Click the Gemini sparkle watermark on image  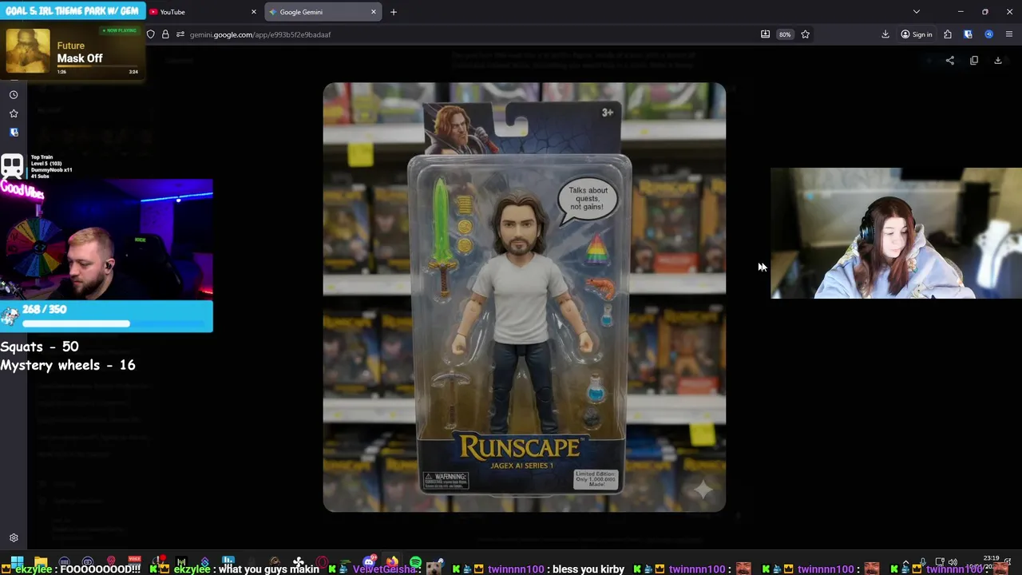click(703, 490)
